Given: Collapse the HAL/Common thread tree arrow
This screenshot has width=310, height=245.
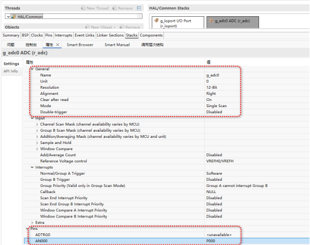Looking at the screenshot, I should 8,17.
